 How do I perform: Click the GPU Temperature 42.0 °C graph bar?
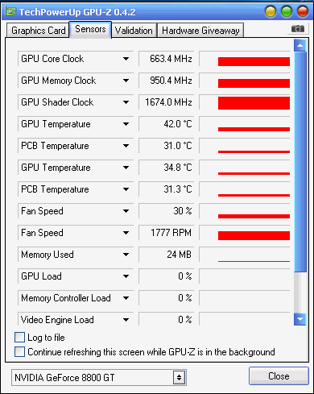coord(254,130)
